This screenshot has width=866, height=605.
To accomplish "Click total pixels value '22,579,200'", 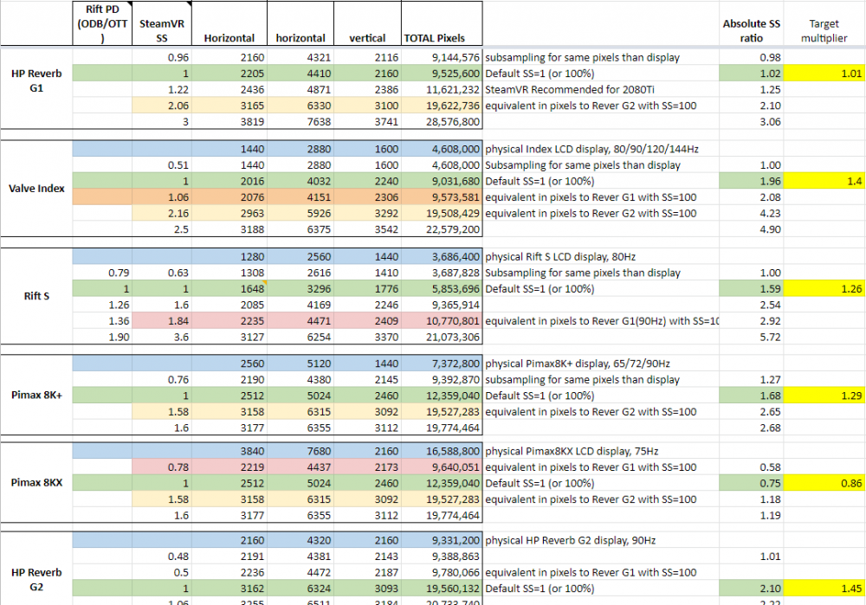I will point(442,229).
